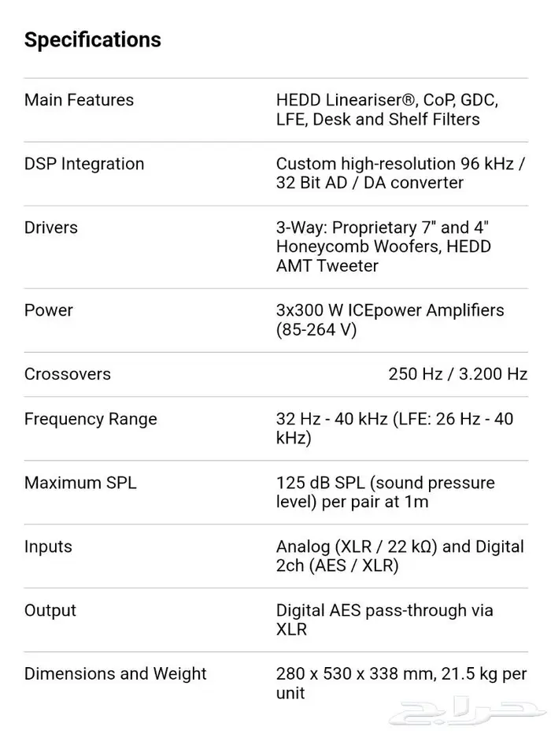Viewport: 551px width, 734px height.
Task: Select the Frequency Range label
Action: click(91, 420)
